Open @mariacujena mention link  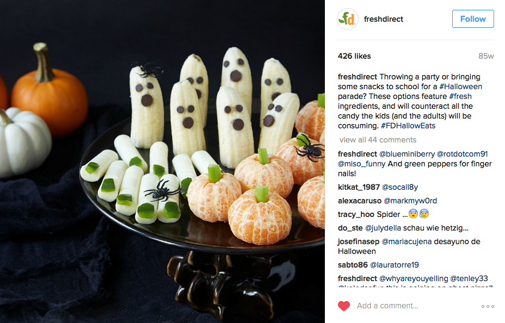click(407, 241)
